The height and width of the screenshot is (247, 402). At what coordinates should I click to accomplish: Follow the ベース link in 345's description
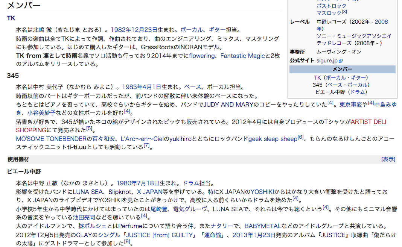[x=193, y=87]
